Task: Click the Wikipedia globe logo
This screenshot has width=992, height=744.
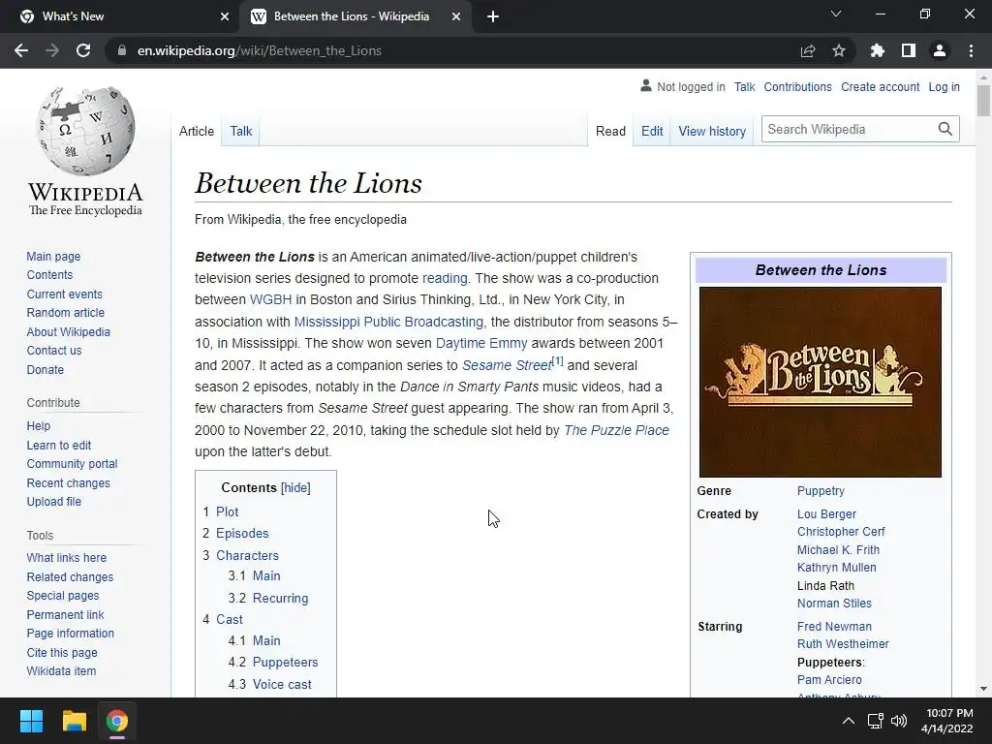Action: click(86, 131)
